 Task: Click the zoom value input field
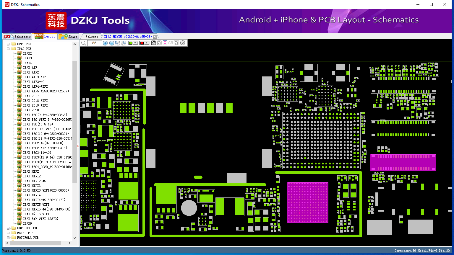point(94,43)
